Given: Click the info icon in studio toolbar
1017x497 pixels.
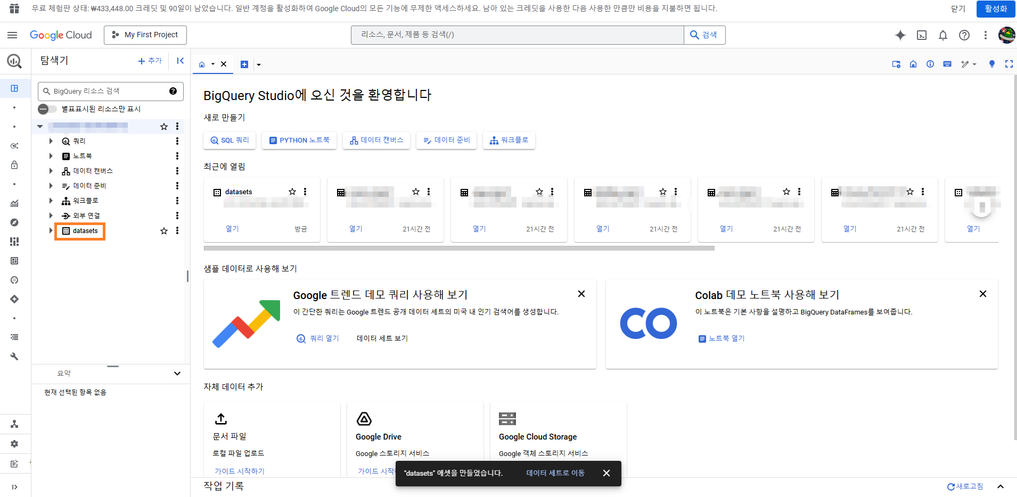Looking at the screenshot, I should point(930,64).
